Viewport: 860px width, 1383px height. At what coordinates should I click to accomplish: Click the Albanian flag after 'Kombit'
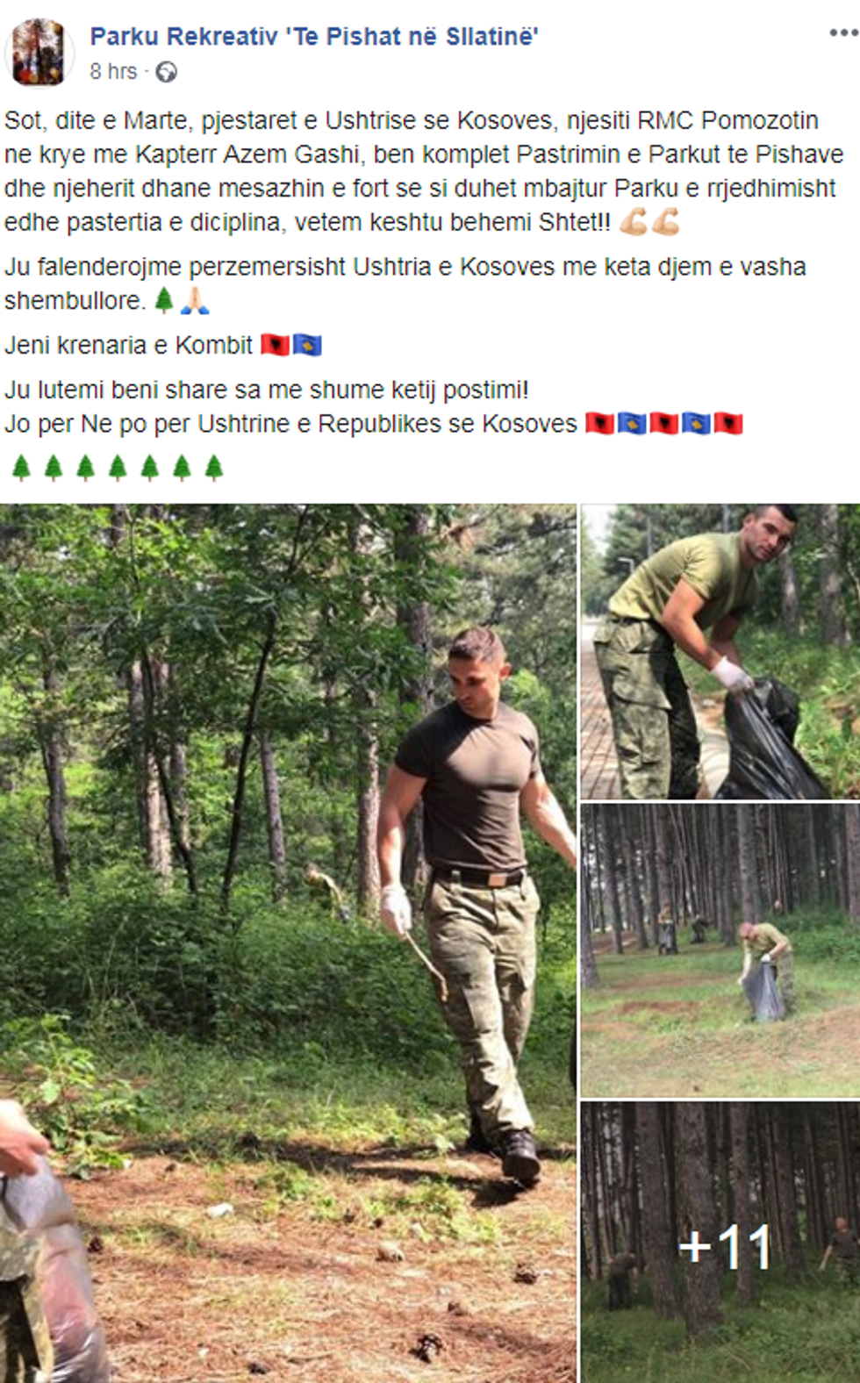click(x=275, y=345)
